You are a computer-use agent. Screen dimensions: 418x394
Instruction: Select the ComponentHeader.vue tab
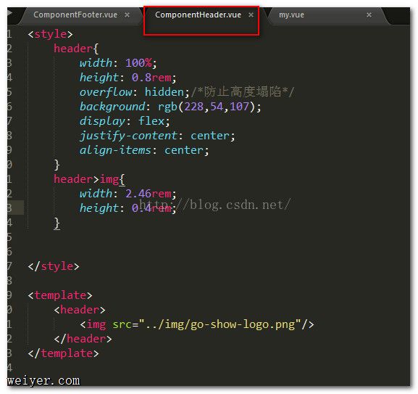[198, 15]
